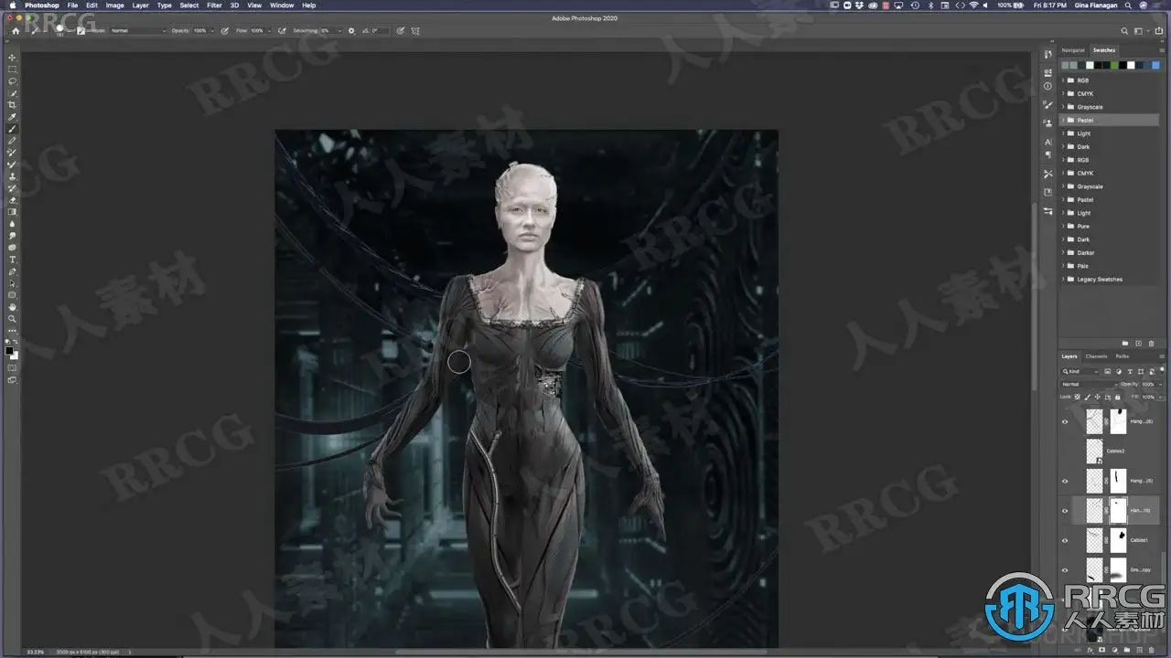Viewport: 1171px width, 658px height.
Task: Select the Horizontal Type tool
Action: pyautogui.click(x=12, y=260)
